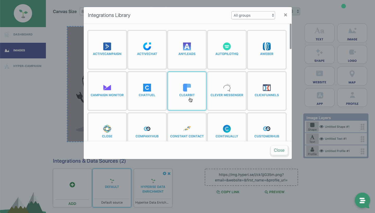Pick Clever Messenger integration
This screenshot has width=375, height=213.
point(227,91)
